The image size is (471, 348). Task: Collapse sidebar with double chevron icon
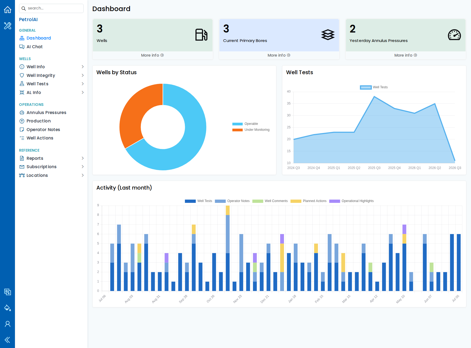click(x=8, y=340)
